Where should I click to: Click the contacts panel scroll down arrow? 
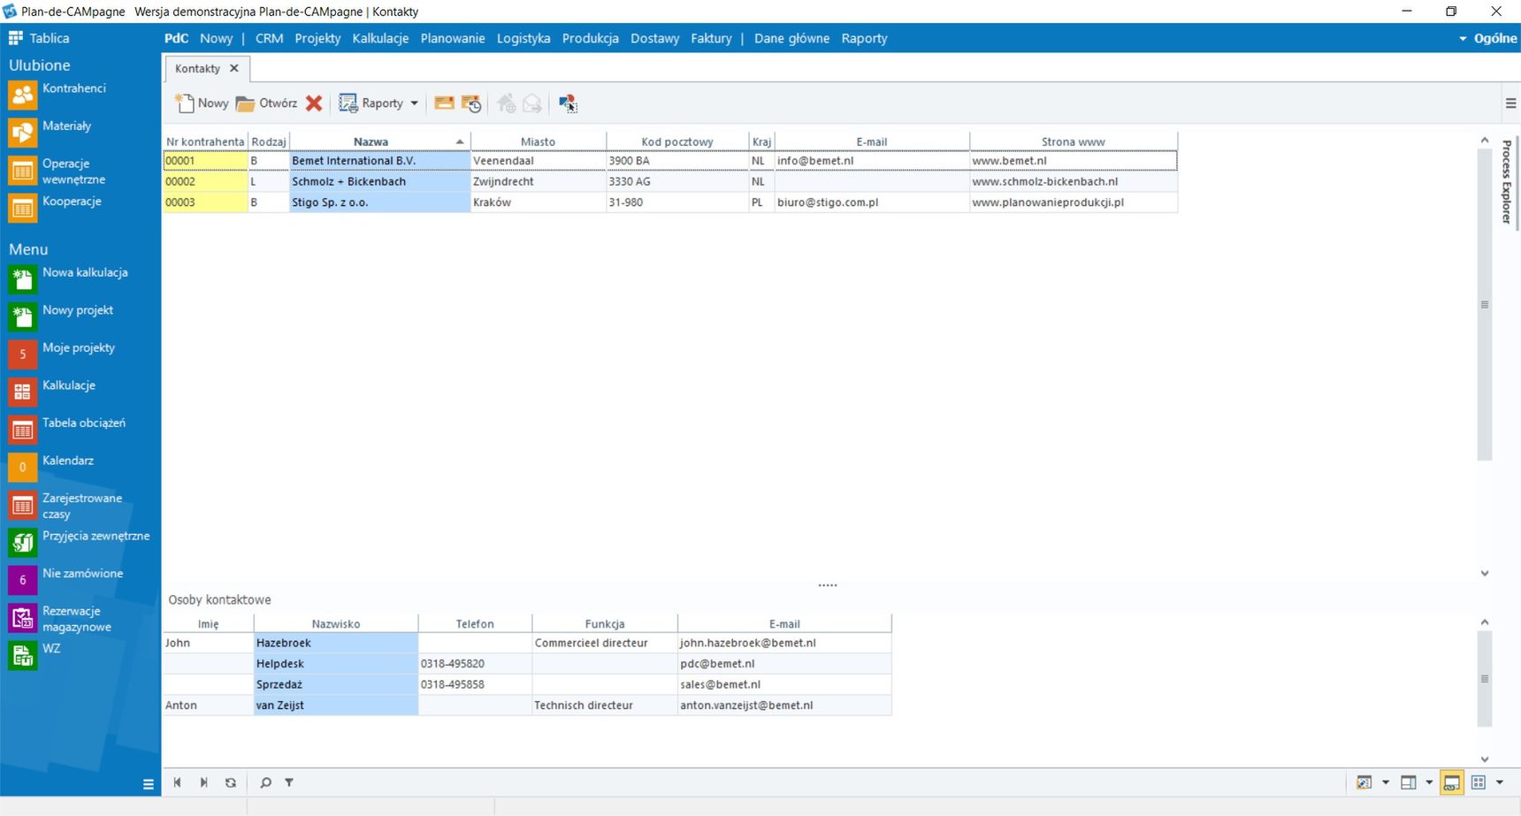click(1485, 759)
